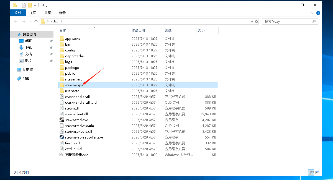The image size is (333, 180).
Task: Click the depotcache folder icon
Action: [x=62, y=56]
